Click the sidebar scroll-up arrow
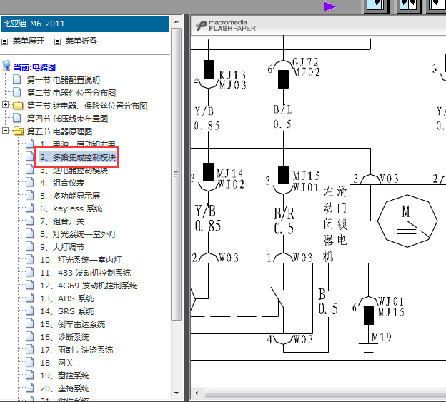Screen dimensions: 446x402 click(x=177, y=21)
